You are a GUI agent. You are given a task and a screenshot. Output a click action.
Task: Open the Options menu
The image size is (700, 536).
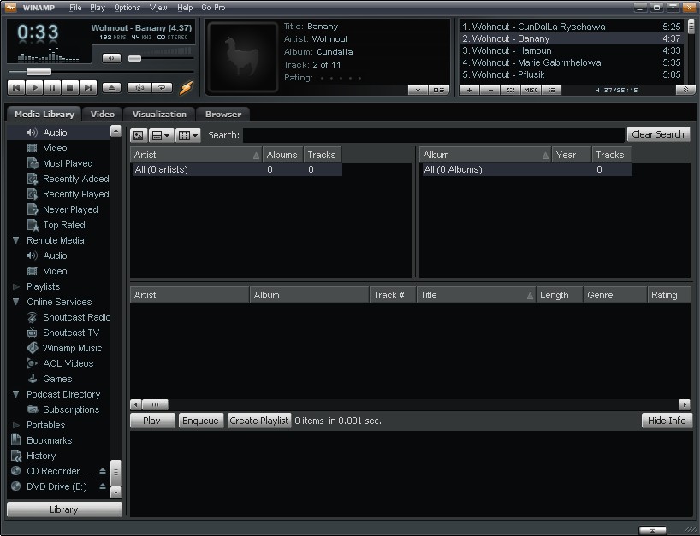(x=127, y=8)
